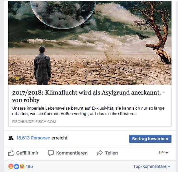The height and width of the screenshot is (172, 178).
Task: Click the FISCHUNDFLEISCH.COM source domain
Action: pos(34,122)
